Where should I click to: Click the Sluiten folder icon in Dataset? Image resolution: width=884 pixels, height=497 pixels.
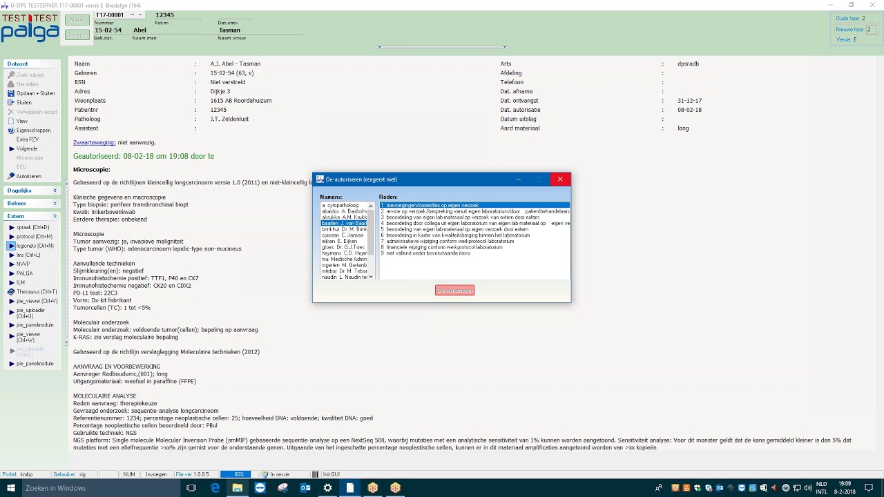click(10, 102)
